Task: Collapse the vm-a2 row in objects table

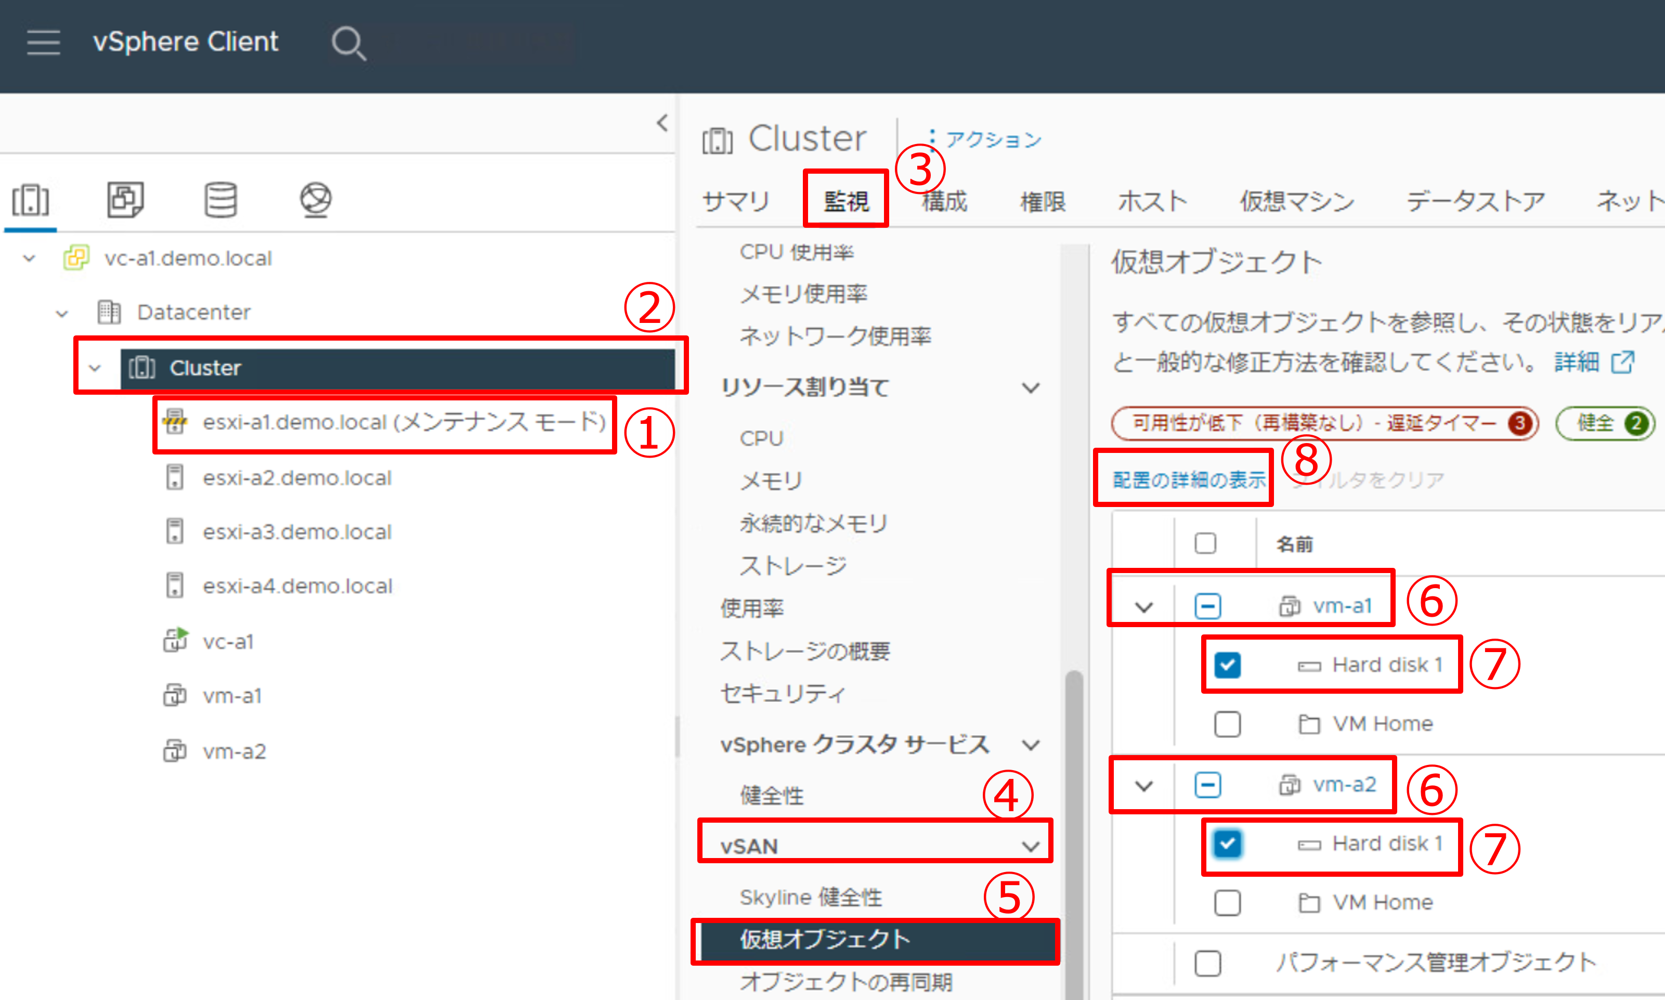Action: click(1143, 786)
